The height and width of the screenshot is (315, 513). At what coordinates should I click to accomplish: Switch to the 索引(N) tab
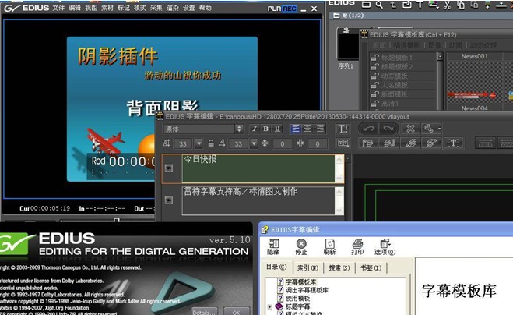(x=307, y=267)
